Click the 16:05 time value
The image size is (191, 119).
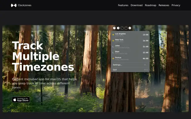(x=146, y=41)
